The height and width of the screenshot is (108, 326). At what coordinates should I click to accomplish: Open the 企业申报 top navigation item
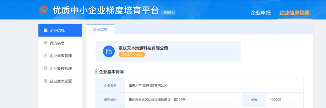click(260, 13)
